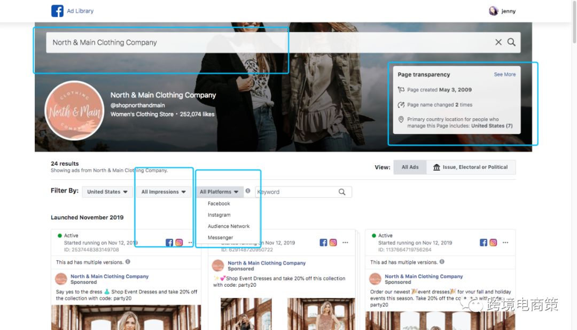
Task: Collapse the All Platforms dropdown
Action: [219, 192]
